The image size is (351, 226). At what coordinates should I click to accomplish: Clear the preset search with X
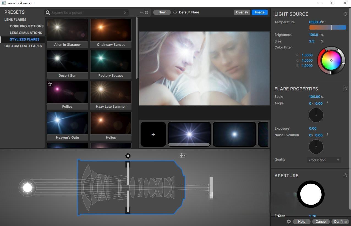(125, 13)
